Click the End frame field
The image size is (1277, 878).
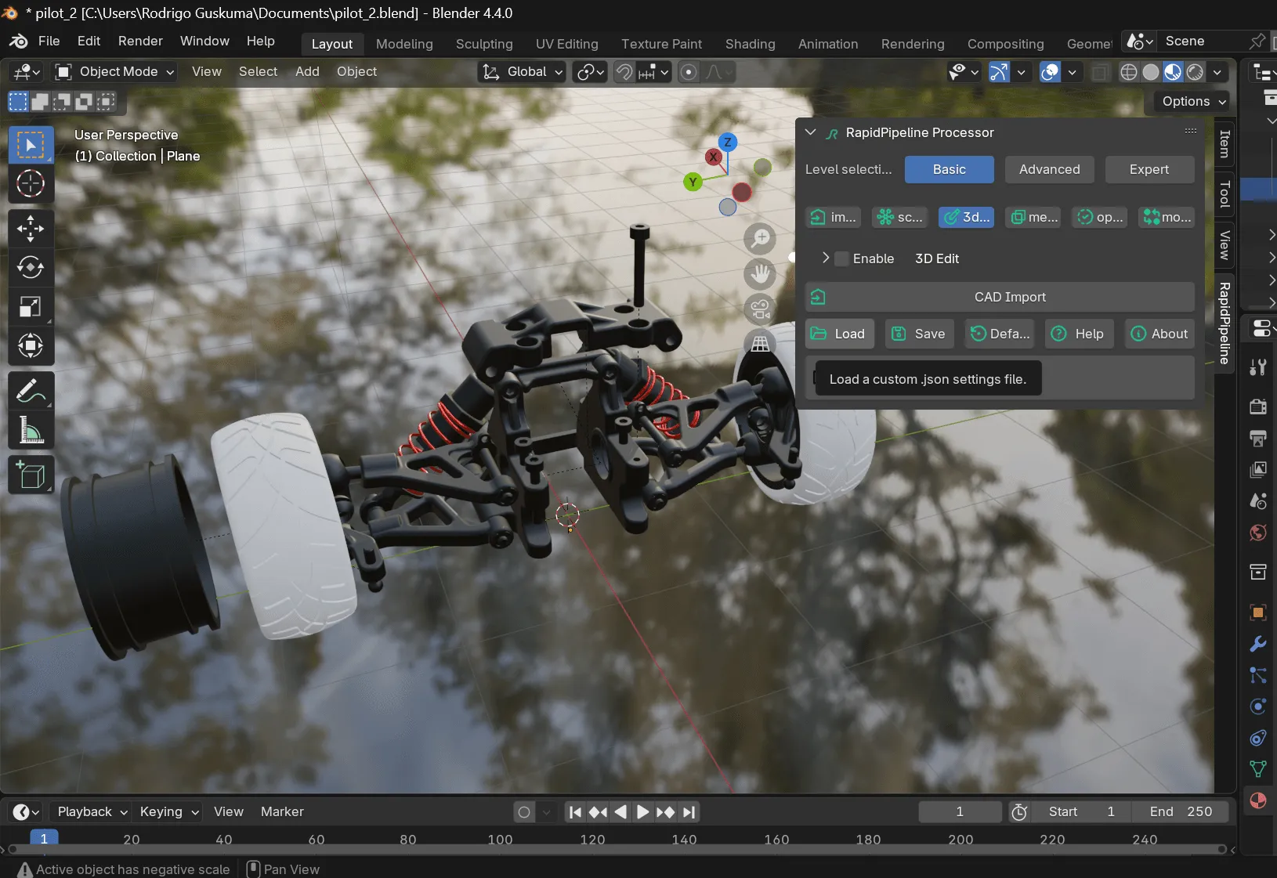1180,812
